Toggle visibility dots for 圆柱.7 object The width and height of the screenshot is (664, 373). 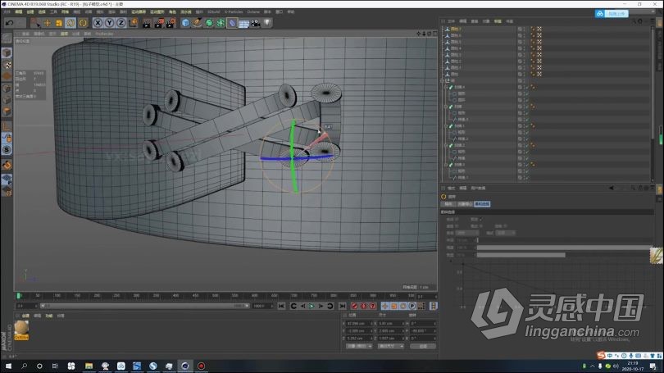pos(525,30)
